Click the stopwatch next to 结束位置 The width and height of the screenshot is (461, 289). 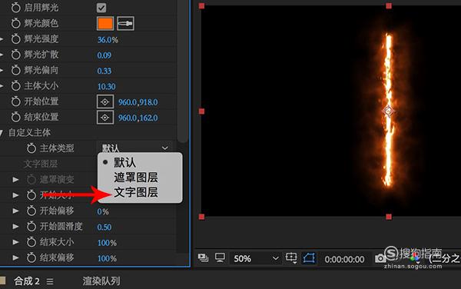point(16,117)
